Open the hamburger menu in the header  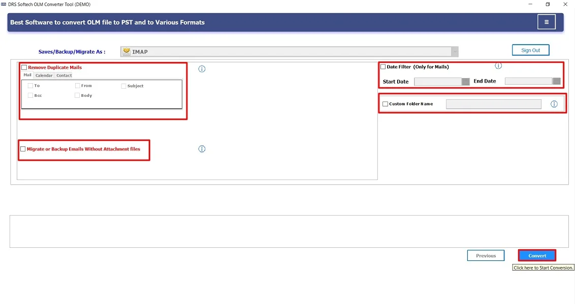(547, 22)
